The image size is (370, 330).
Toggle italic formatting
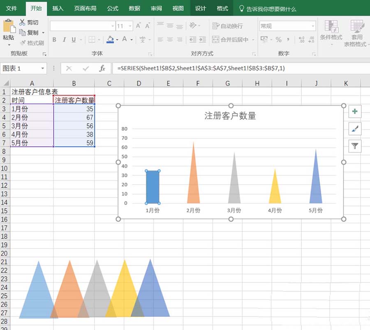64,39
